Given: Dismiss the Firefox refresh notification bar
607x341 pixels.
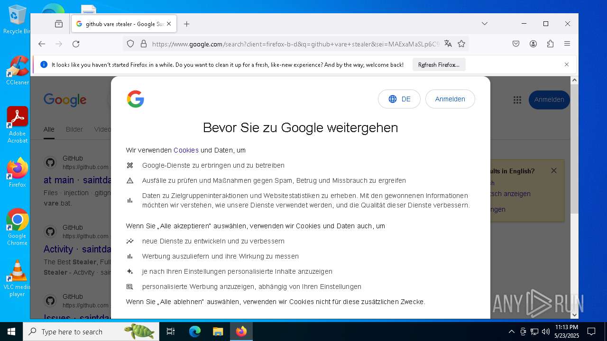Looking at the screenshot, I should click(x=566, y=64).
